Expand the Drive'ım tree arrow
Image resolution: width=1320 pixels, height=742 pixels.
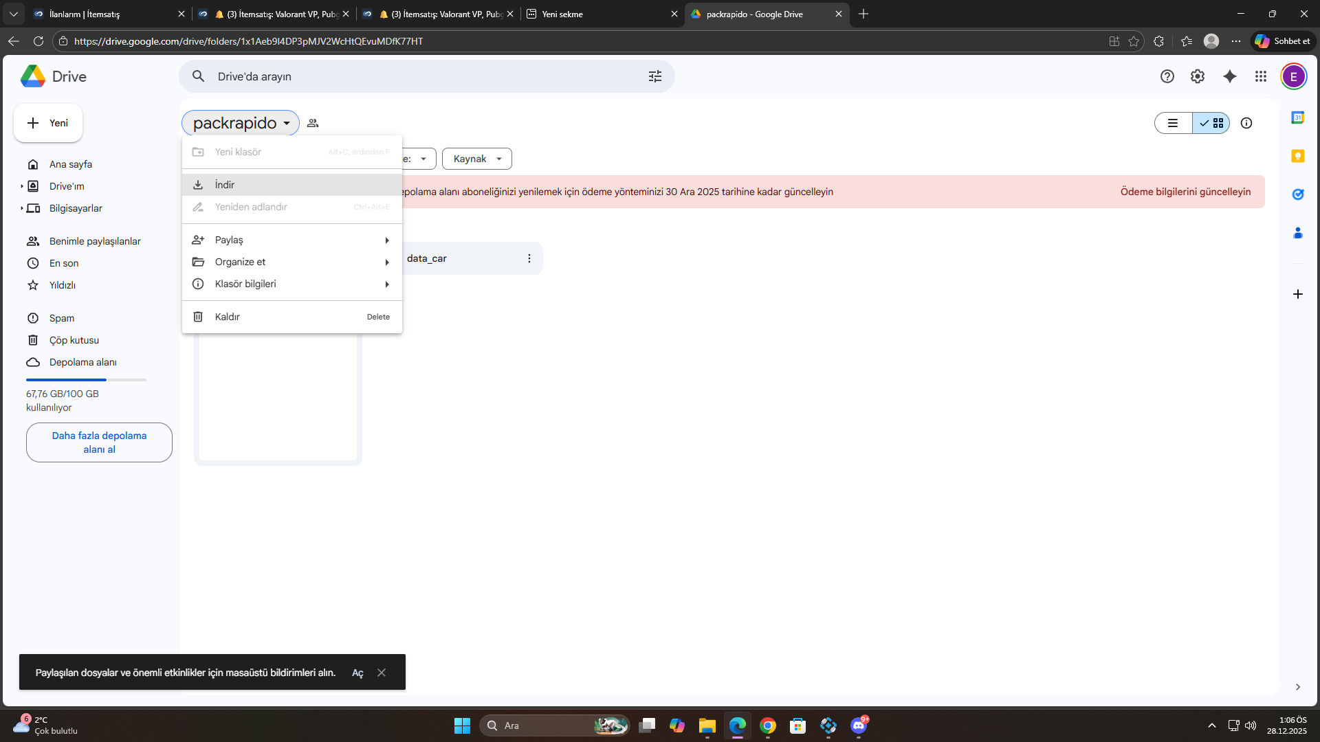click(x=22, y=186)
